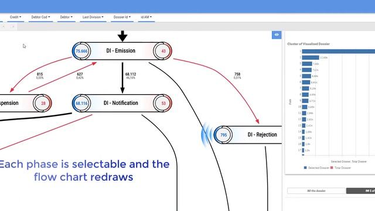Click the red 43 counter on Emission
375x211 pixels.
pos(163,51)
